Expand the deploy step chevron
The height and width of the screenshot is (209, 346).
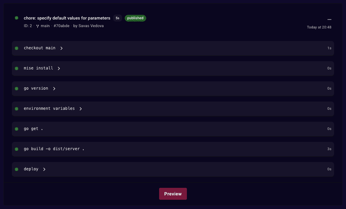(44, 169)
